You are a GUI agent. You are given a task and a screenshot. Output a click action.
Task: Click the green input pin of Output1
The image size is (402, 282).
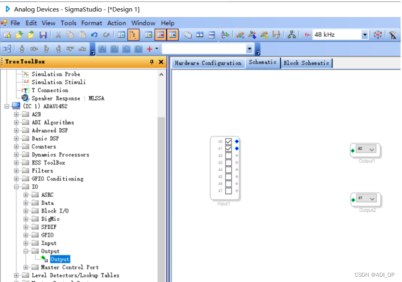(x=353, y=150)
